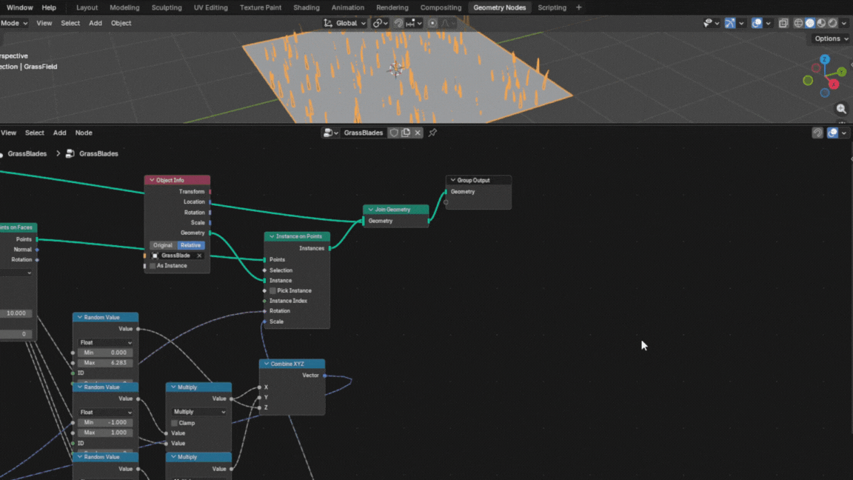853x480 pixels.
Task: Open the Global transform orientation dropdown
Action: tap(348, 22)
